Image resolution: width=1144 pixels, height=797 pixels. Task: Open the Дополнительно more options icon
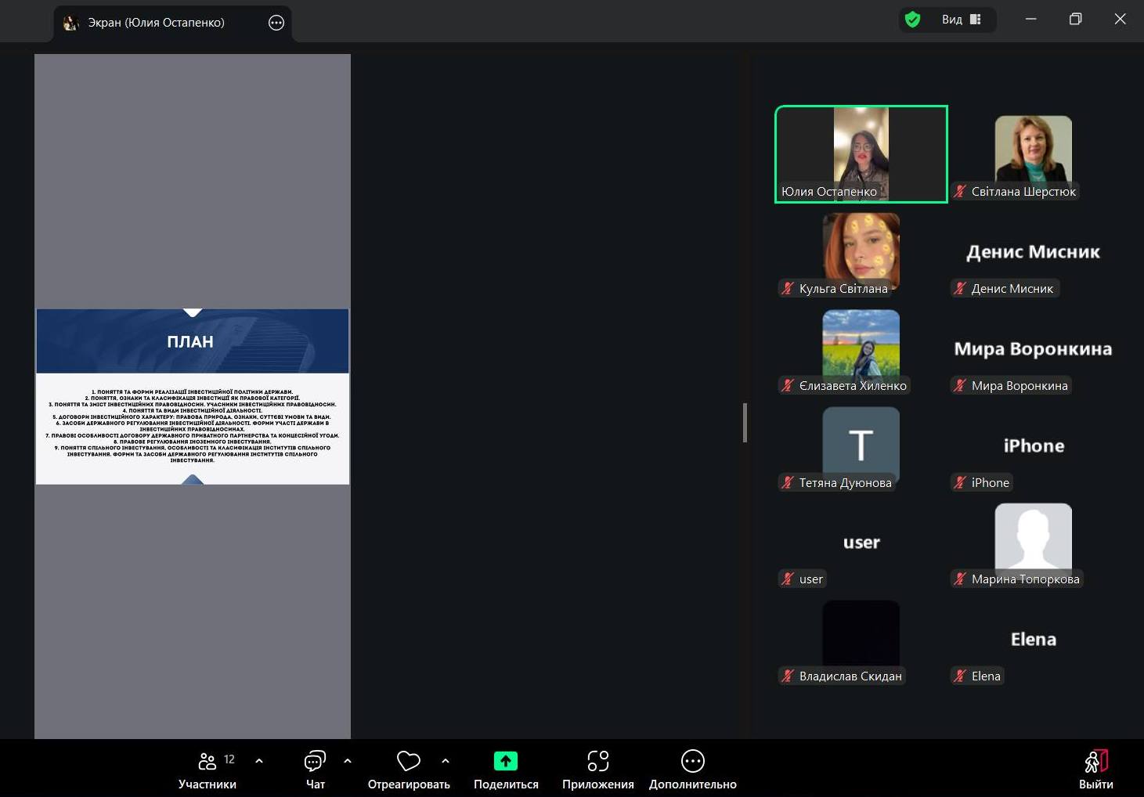click(692, 761)
